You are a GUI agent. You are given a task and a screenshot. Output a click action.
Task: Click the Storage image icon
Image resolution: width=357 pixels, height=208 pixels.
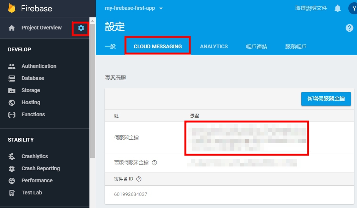click(12, 91)
